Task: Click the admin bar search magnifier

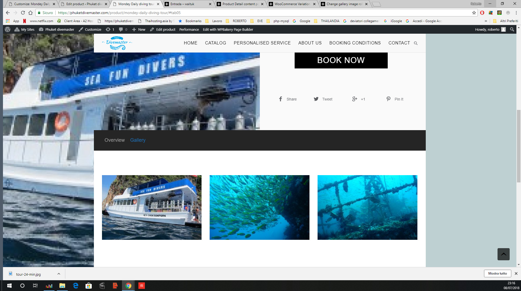Action: (512, 29)
